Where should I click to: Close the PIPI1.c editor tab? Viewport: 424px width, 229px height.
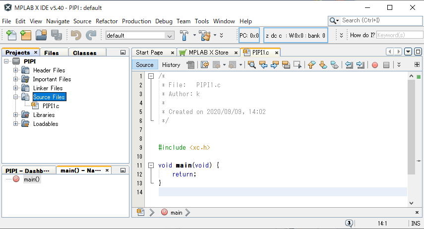(276, 53)
